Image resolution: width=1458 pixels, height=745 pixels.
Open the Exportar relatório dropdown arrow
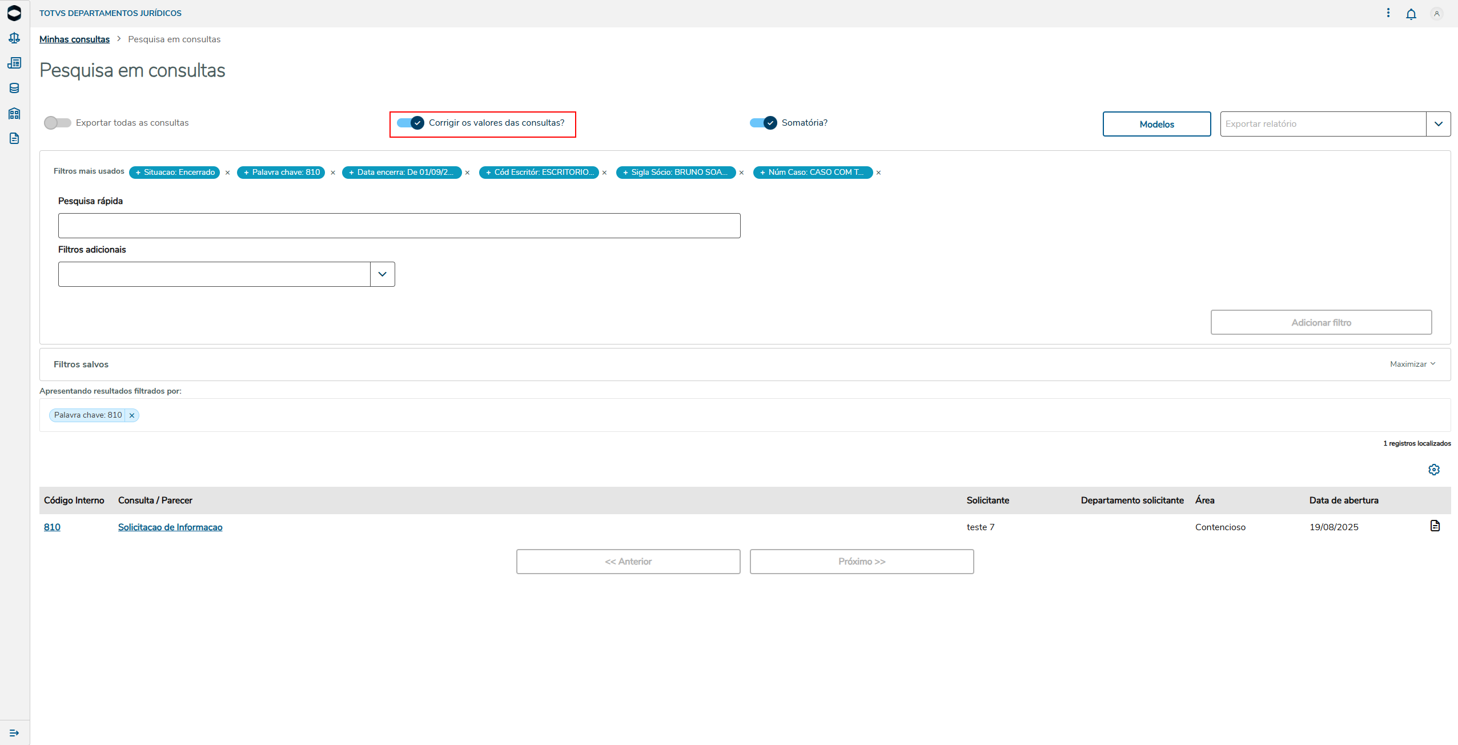(1438, 124)
